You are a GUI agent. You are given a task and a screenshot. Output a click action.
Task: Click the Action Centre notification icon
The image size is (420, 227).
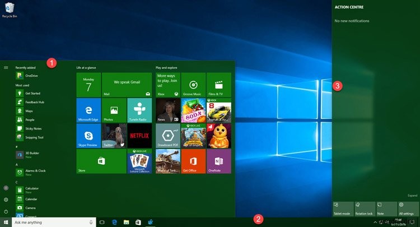click(413, 222)
